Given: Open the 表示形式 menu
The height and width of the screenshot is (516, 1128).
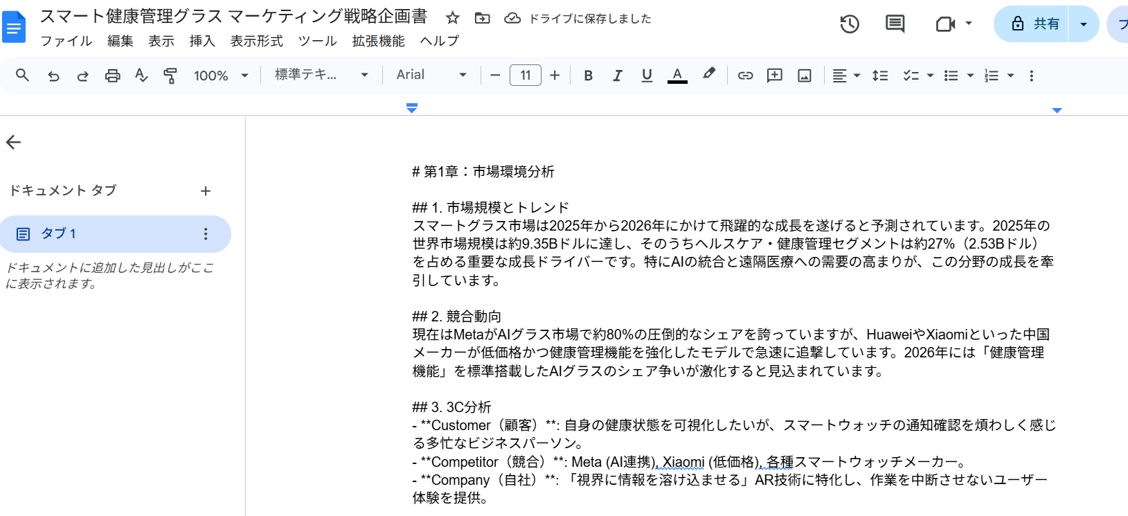Looking at the screenshot, I should click(257, 41).
